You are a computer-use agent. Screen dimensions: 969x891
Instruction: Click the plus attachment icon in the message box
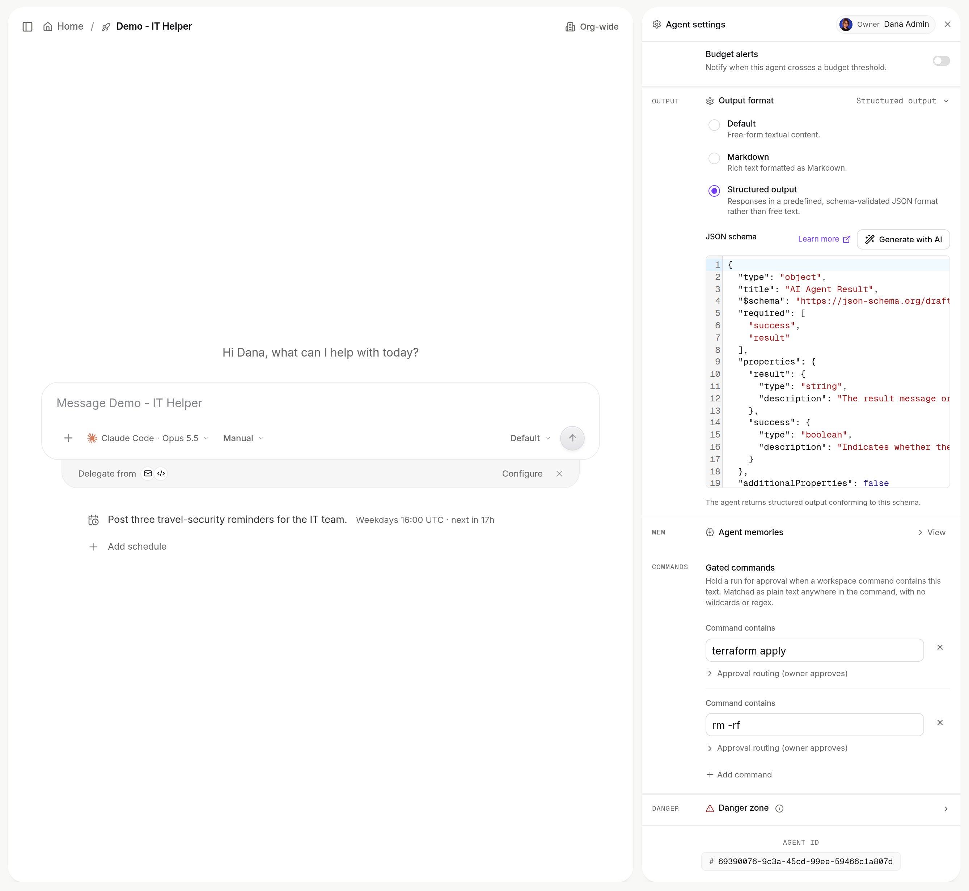point(68,438)
